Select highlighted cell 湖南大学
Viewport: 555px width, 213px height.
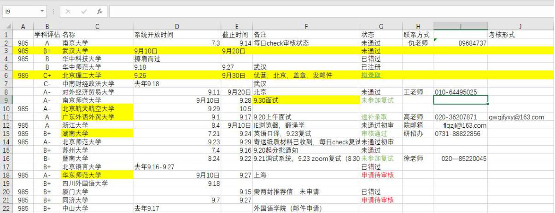(97, 134)
